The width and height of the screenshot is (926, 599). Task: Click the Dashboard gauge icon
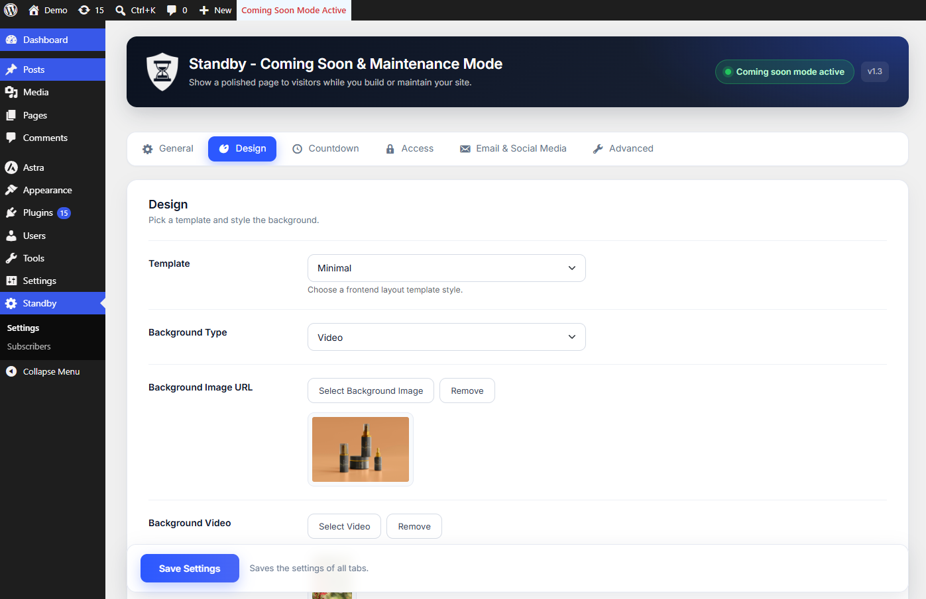click(11, 40)
